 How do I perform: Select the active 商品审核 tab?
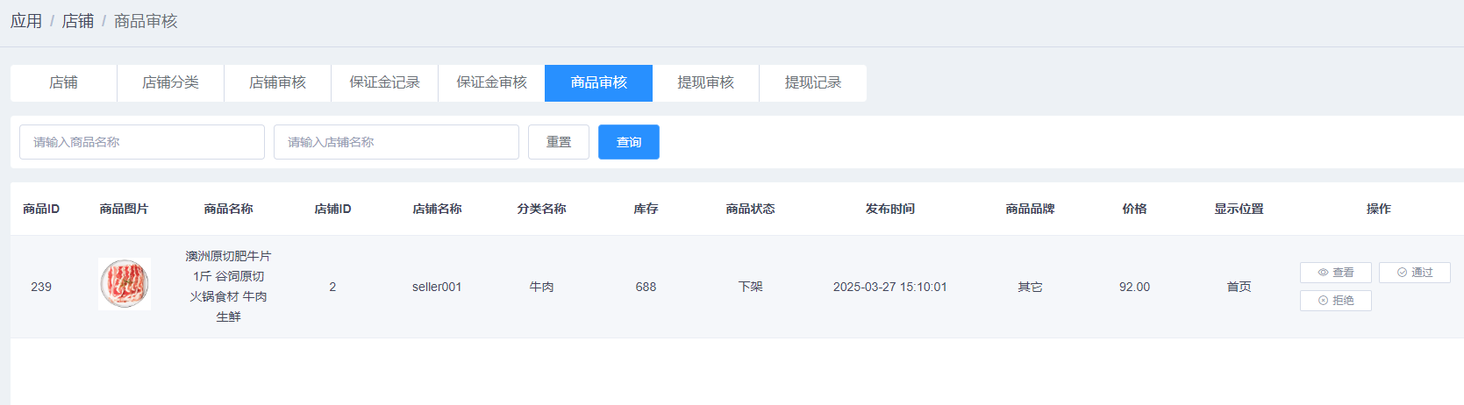point(598,82)
